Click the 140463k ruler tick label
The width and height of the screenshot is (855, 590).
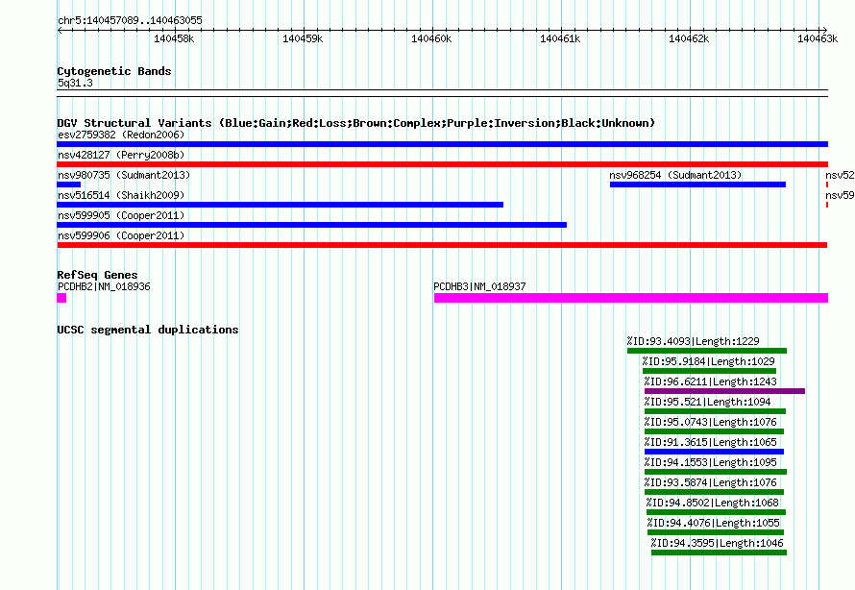point(818,38)
